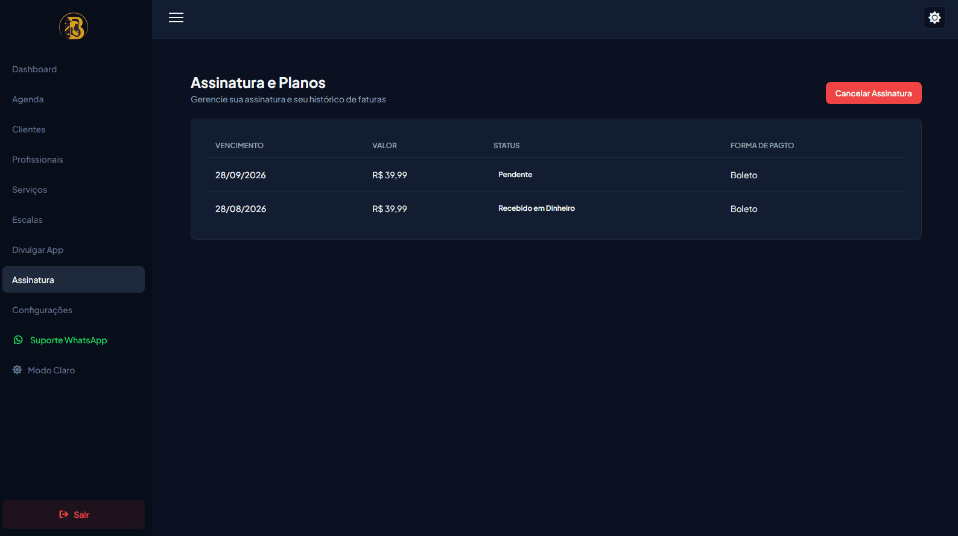Select the active Assinatura menu item
This screenshot has height=536, width=958.
coord(74,279)
